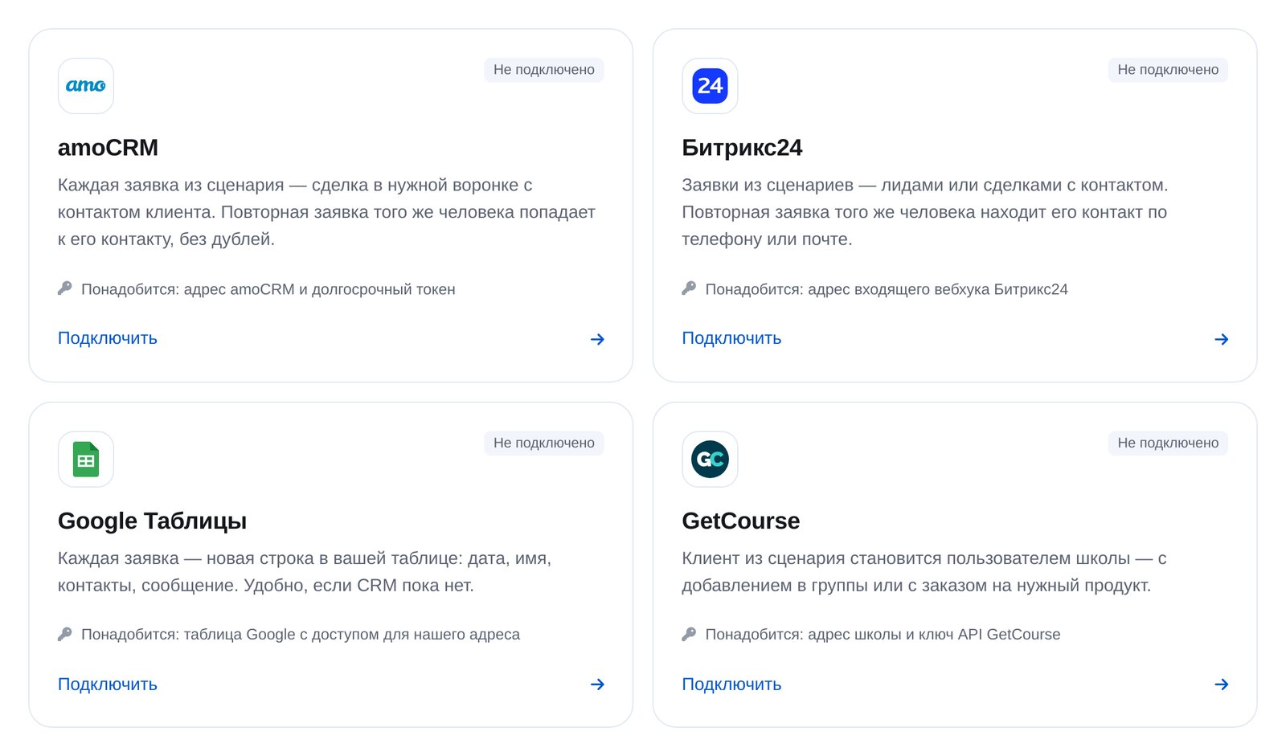Click the arrow icon in Google Таблицы card

pos(597,684)
